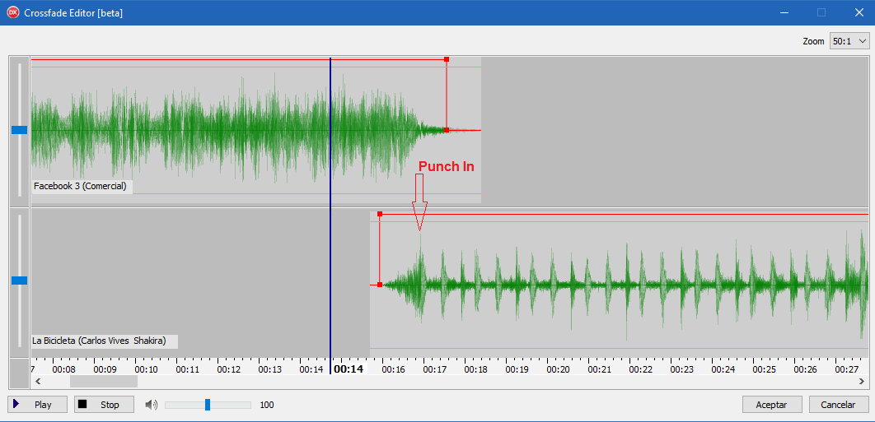
Task: Click the Crossfade Editor app icon in title bar
Action: (12, 13)
